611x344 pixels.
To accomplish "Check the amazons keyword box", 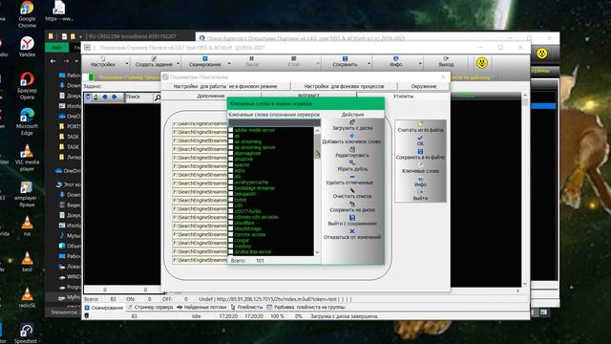I will [x=231, y=160].
